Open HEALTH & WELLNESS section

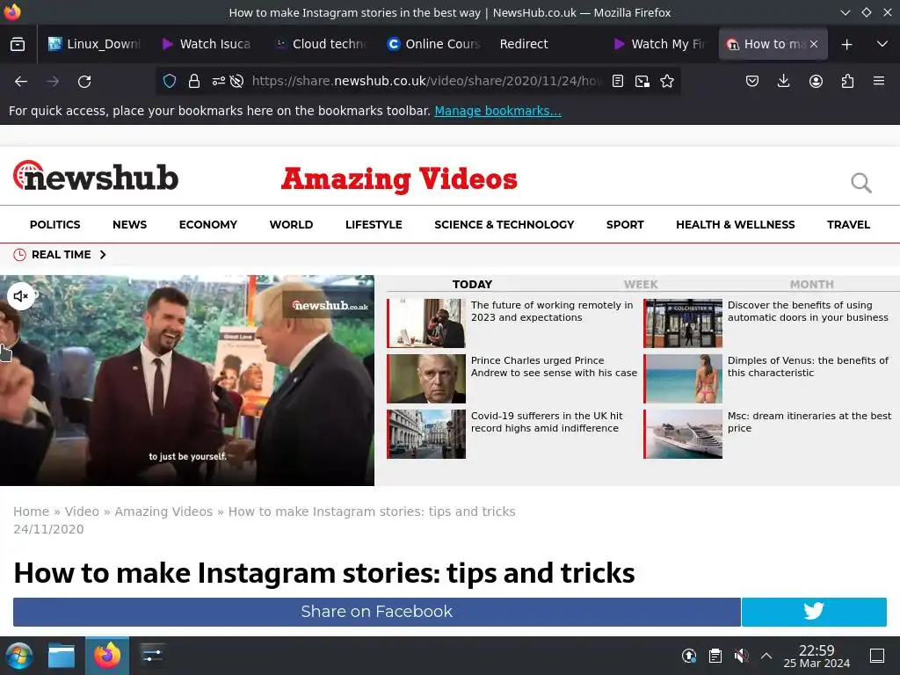[736, 224]
